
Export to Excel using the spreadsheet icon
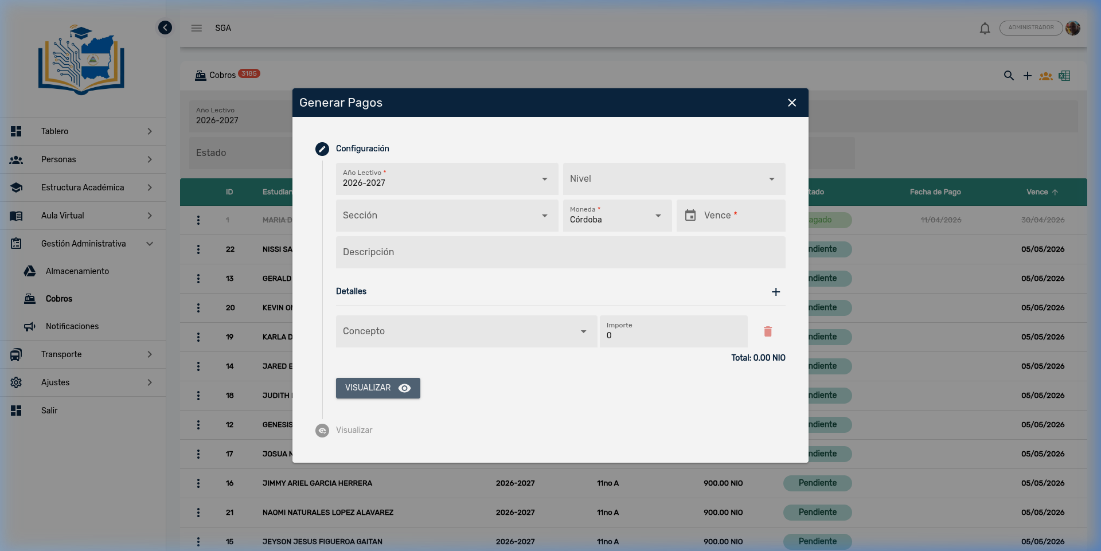1065,76
